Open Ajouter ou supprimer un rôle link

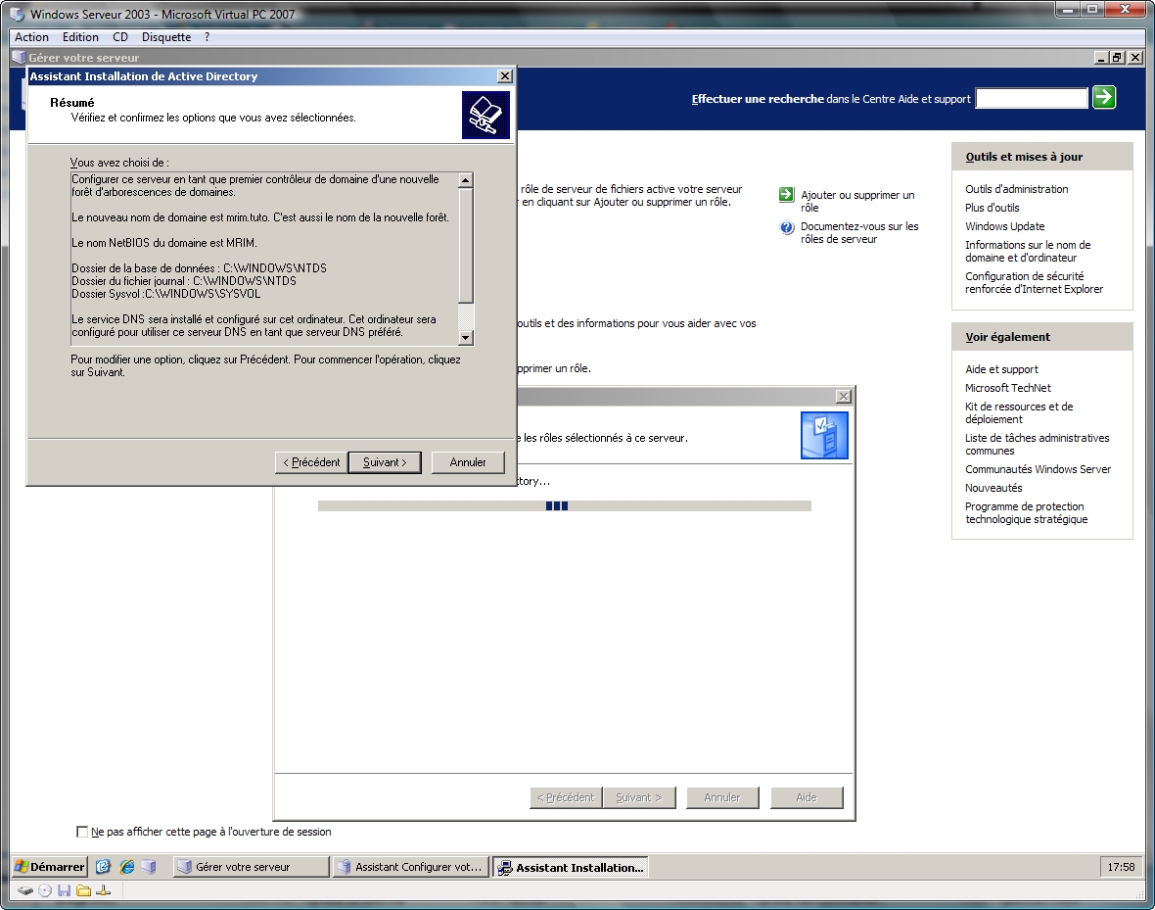857,202
